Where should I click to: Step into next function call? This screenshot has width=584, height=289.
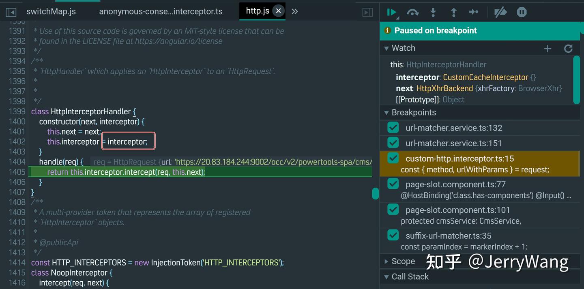pos(433,12)
